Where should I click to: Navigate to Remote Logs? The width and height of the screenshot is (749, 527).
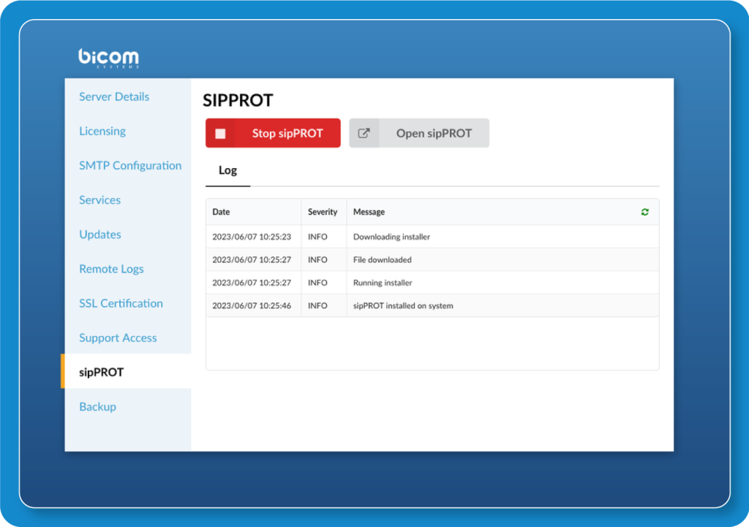[111, 269]
